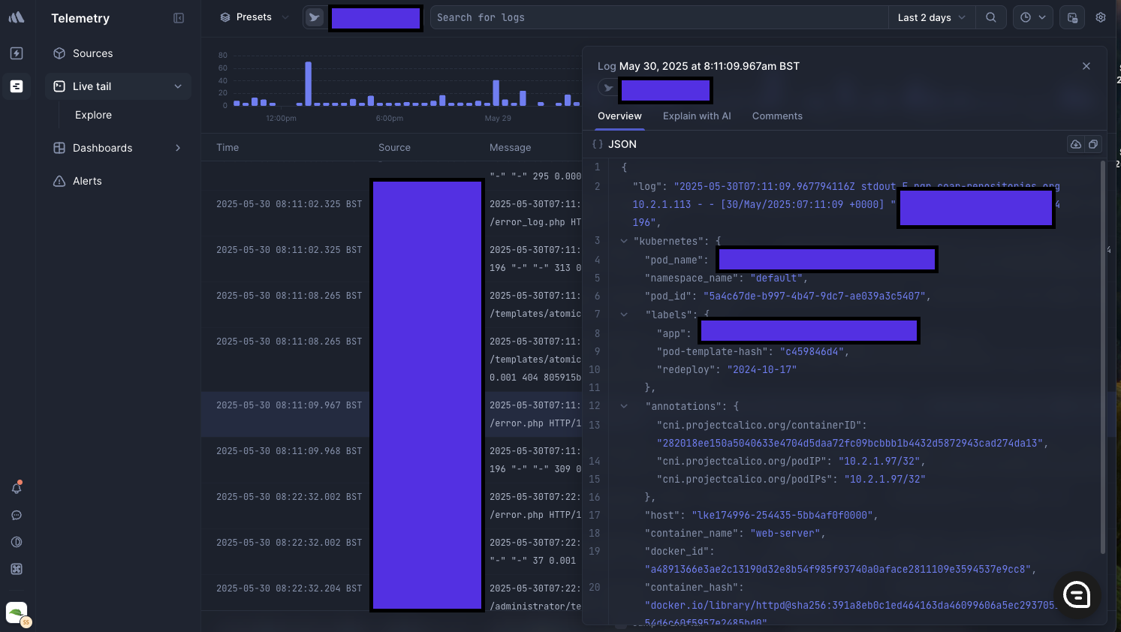This screenshot has width=1121, height=632.
Task: Collapse the "kubernetes" node in the JSON view
Action: [624, 240]
